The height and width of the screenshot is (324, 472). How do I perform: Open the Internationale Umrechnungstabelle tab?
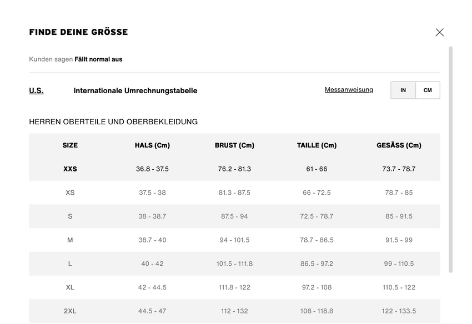point(135,90)
